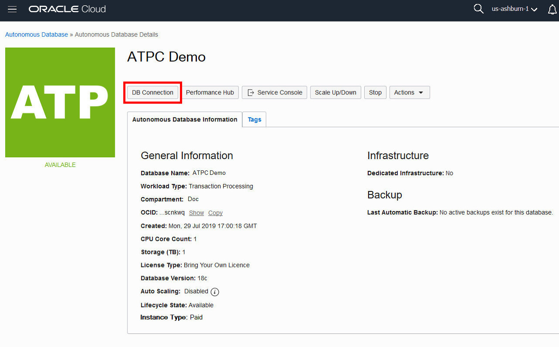Expand the us-ashburn-1 region selector
Screen dimensions: 559x347
pyautogui.click(x=514, y=9)
